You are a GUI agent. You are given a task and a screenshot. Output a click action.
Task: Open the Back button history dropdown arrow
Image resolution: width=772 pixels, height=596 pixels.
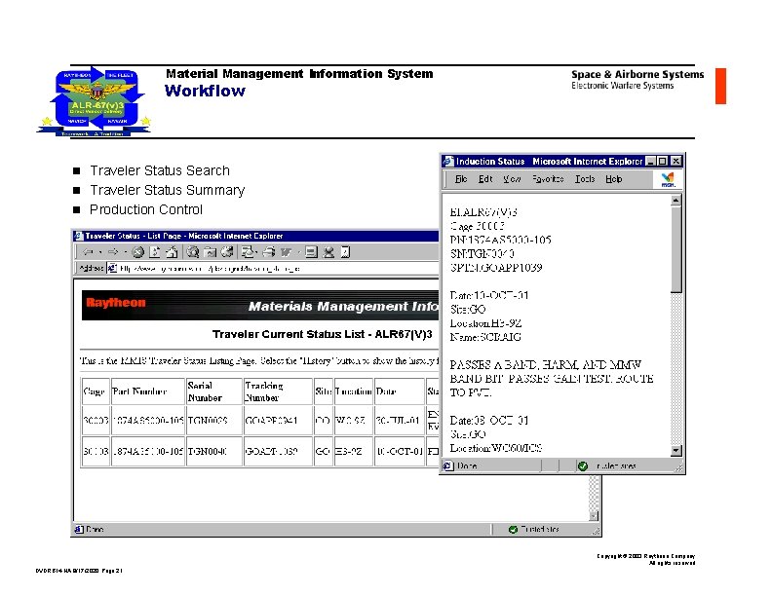(100, 253)
